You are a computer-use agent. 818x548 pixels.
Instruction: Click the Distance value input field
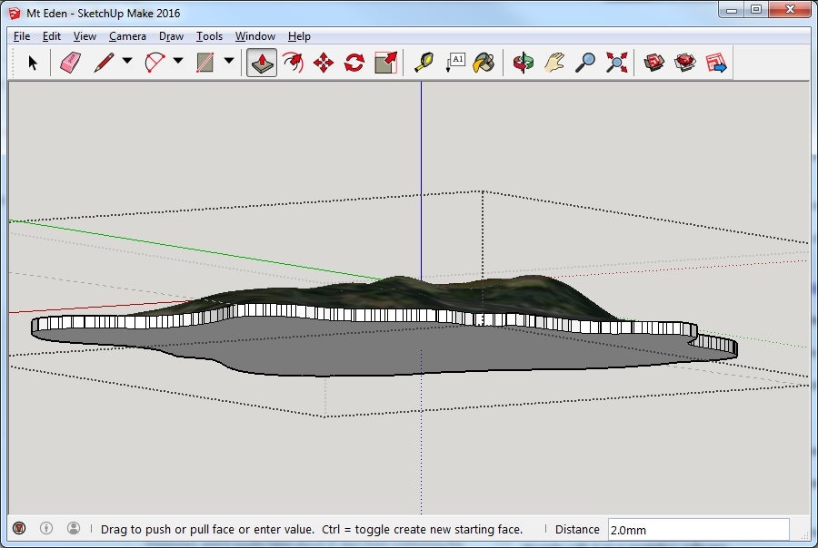pyautogui.click(x=697, y=529)
